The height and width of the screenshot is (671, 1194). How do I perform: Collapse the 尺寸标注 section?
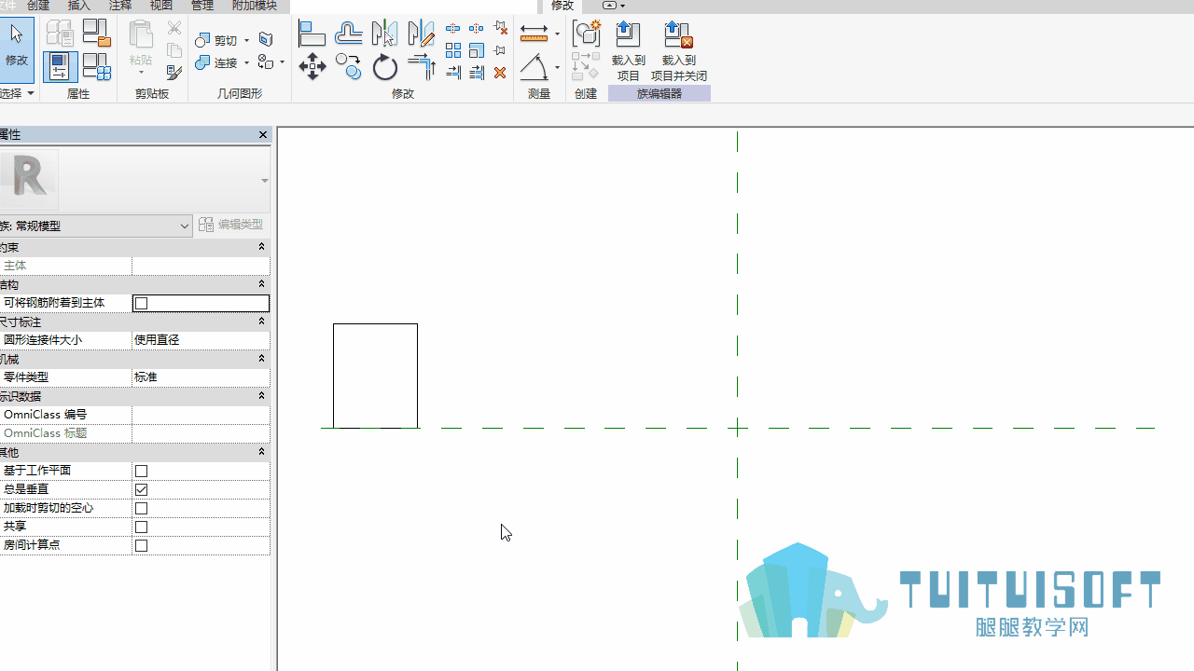(261, 322)
